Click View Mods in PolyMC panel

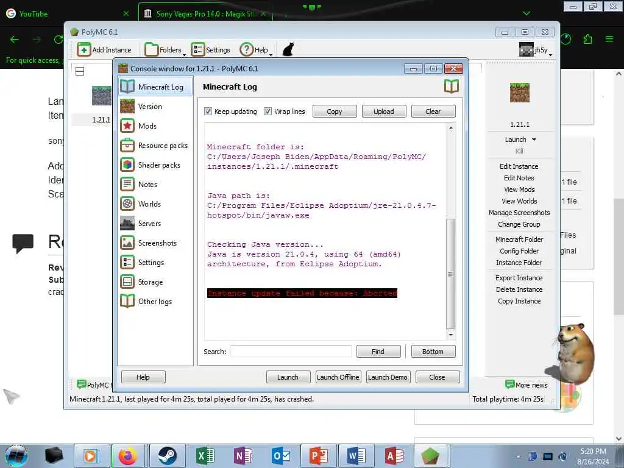pyautogui.click(x=519, y=190)
